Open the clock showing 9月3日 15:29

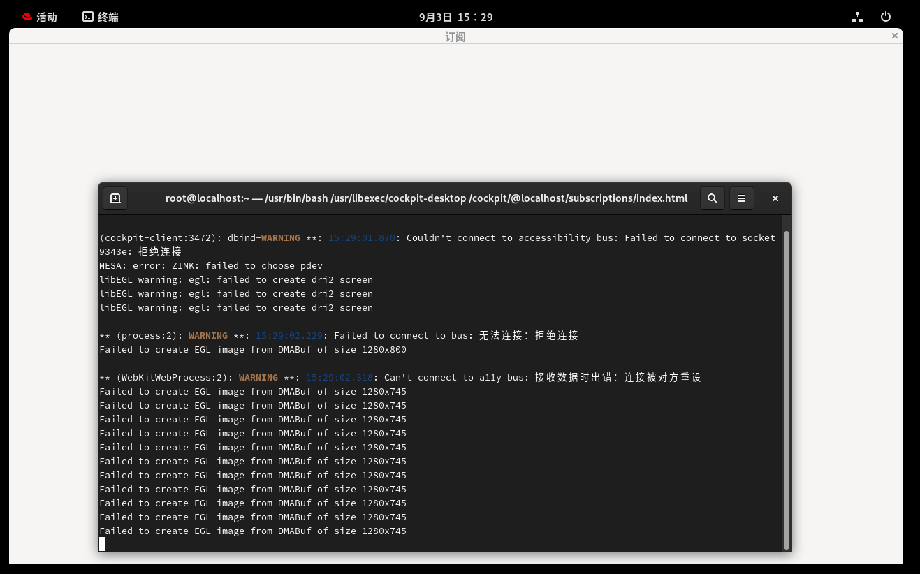455,17
